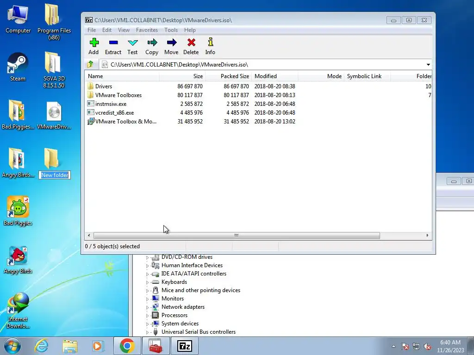This screenshot has width=474, height=355.
Task: Select the Computer desktop icon
Action: pos(18,19)
